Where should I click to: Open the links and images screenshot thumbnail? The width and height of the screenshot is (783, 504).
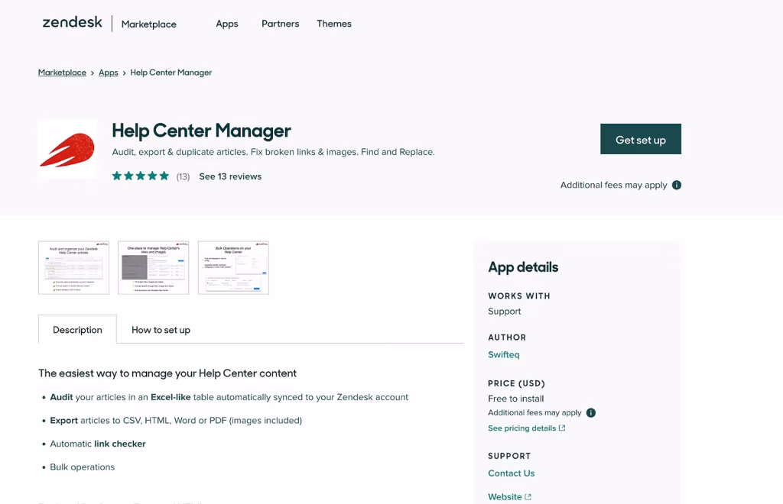pos(153,268)
